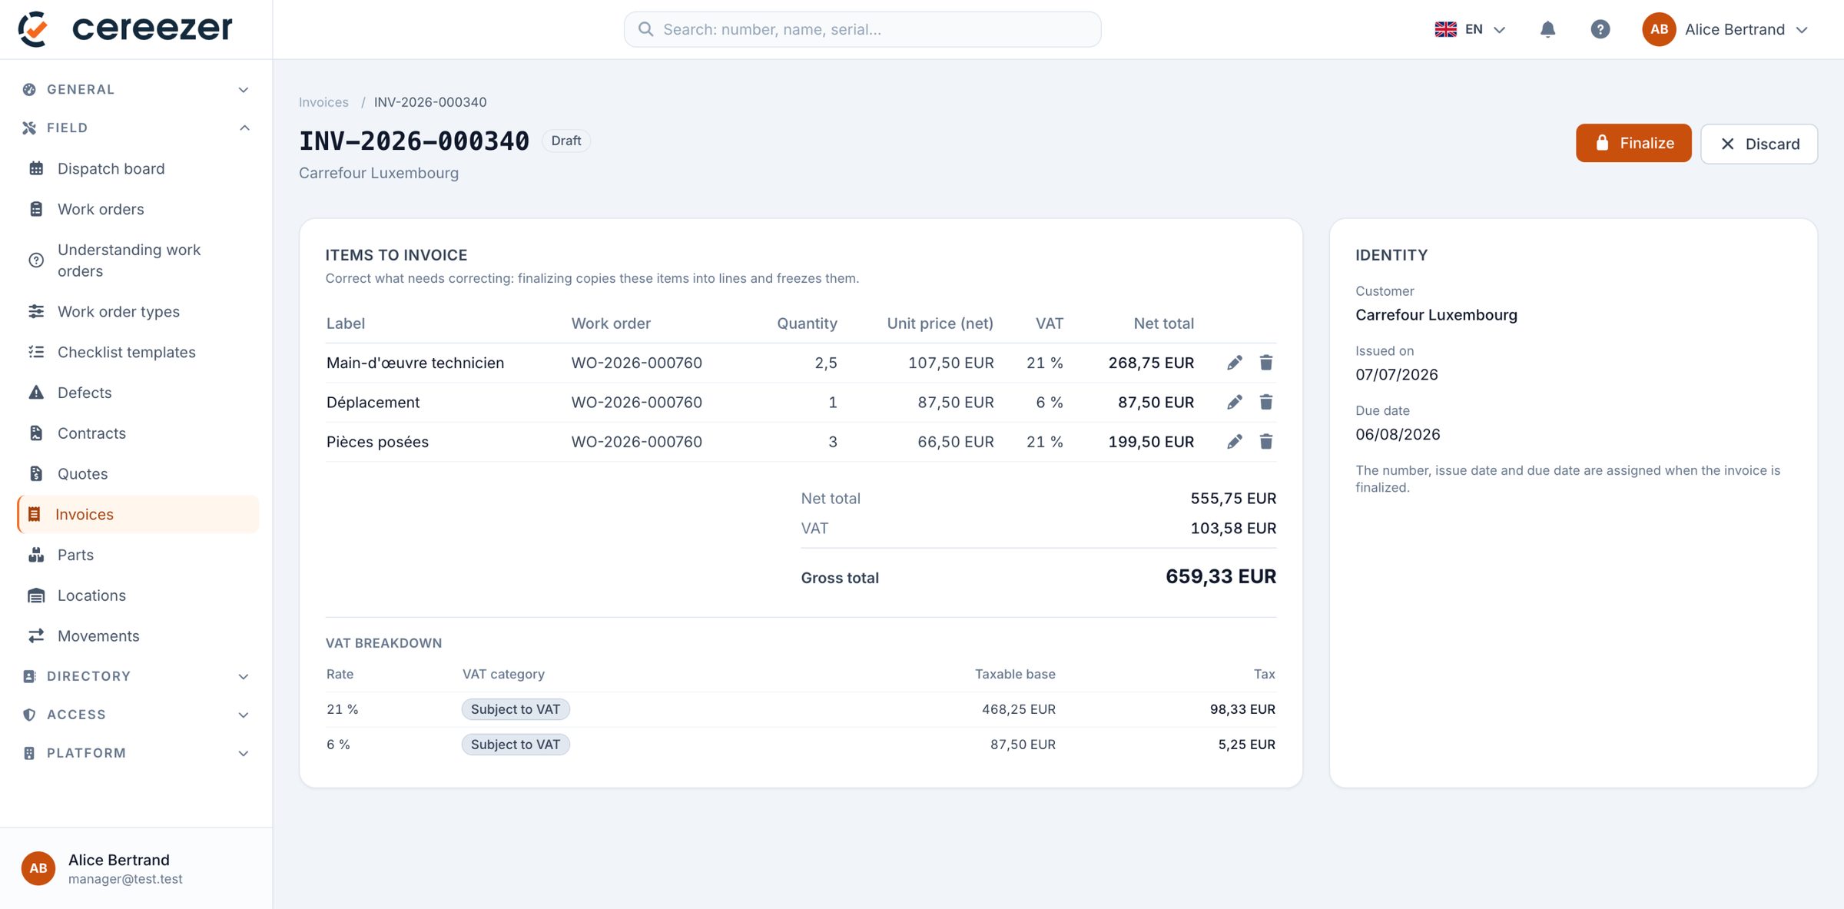Image resolution: width=1844 pixels, height=909 pixels.
Task: Click the cereezer logo
Action: click(125, 28)
